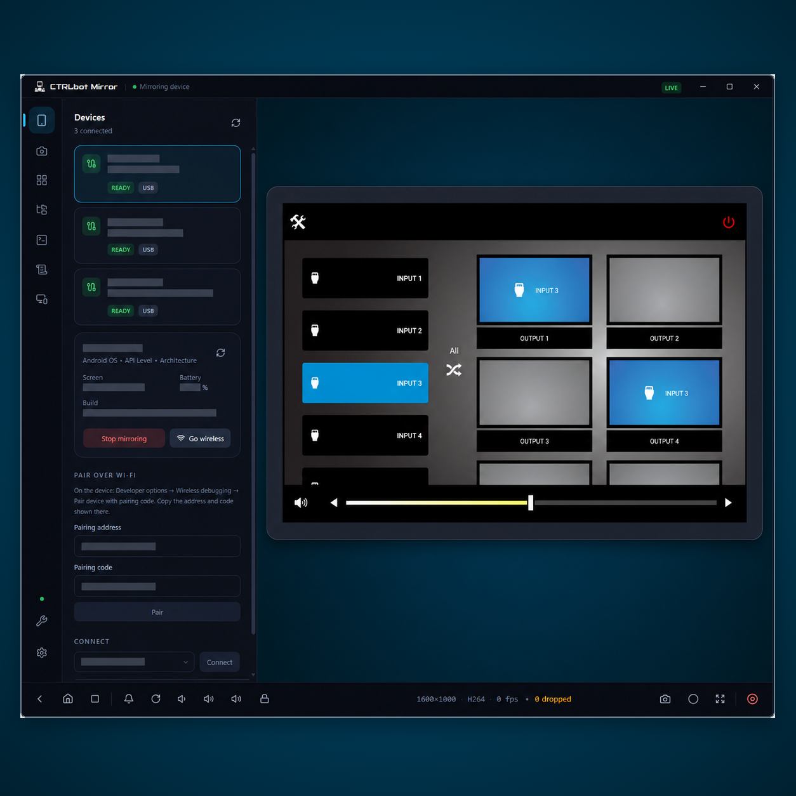Click the Pair button
Screen dimensions: 796x796
(157, 613)
